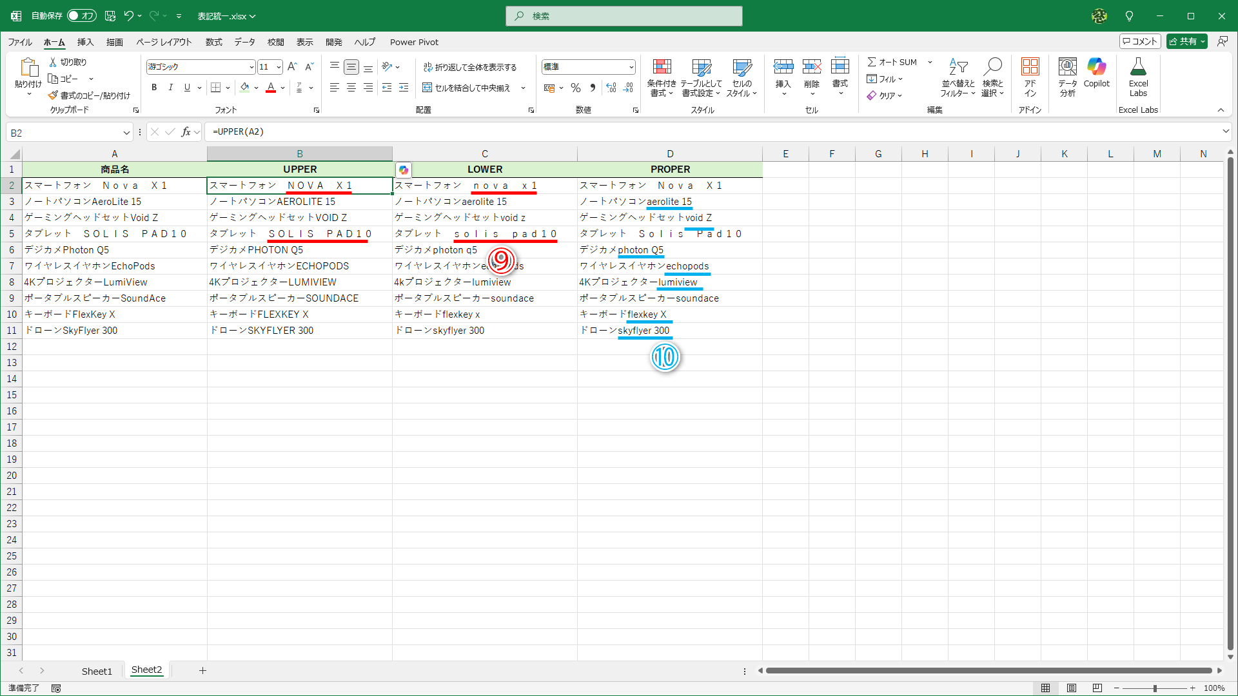
Task: Click the Conditional Formatting icon
Action: (662, 68)
